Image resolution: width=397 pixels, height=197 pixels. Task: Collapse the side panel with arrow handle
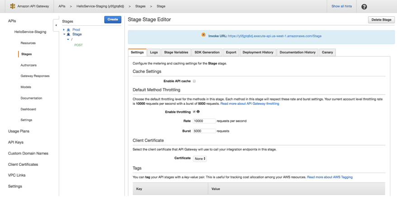56,25
